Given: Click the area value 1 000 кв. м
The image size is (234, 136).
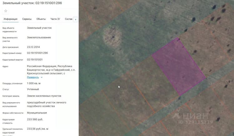Looking at the screenshot, I should click(34, 83).
